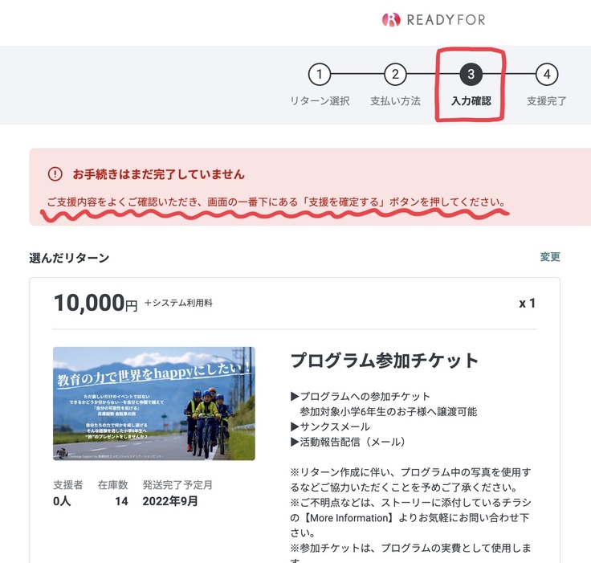Image resolution: width=591 pixels, height=563 pixels.
Task: Click the 支援完了 step label
Action: pyautogui.click(x=547, y=101)
